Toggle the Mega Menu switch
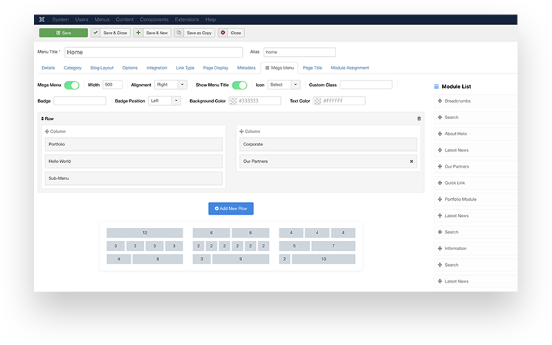Image resolution: width=552 pixels, height=345 pixels. point(72,85)
